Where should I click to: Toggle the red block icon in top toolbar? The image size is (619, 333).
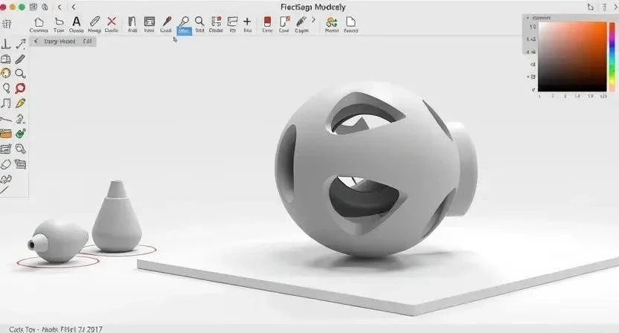click(267, 22)
